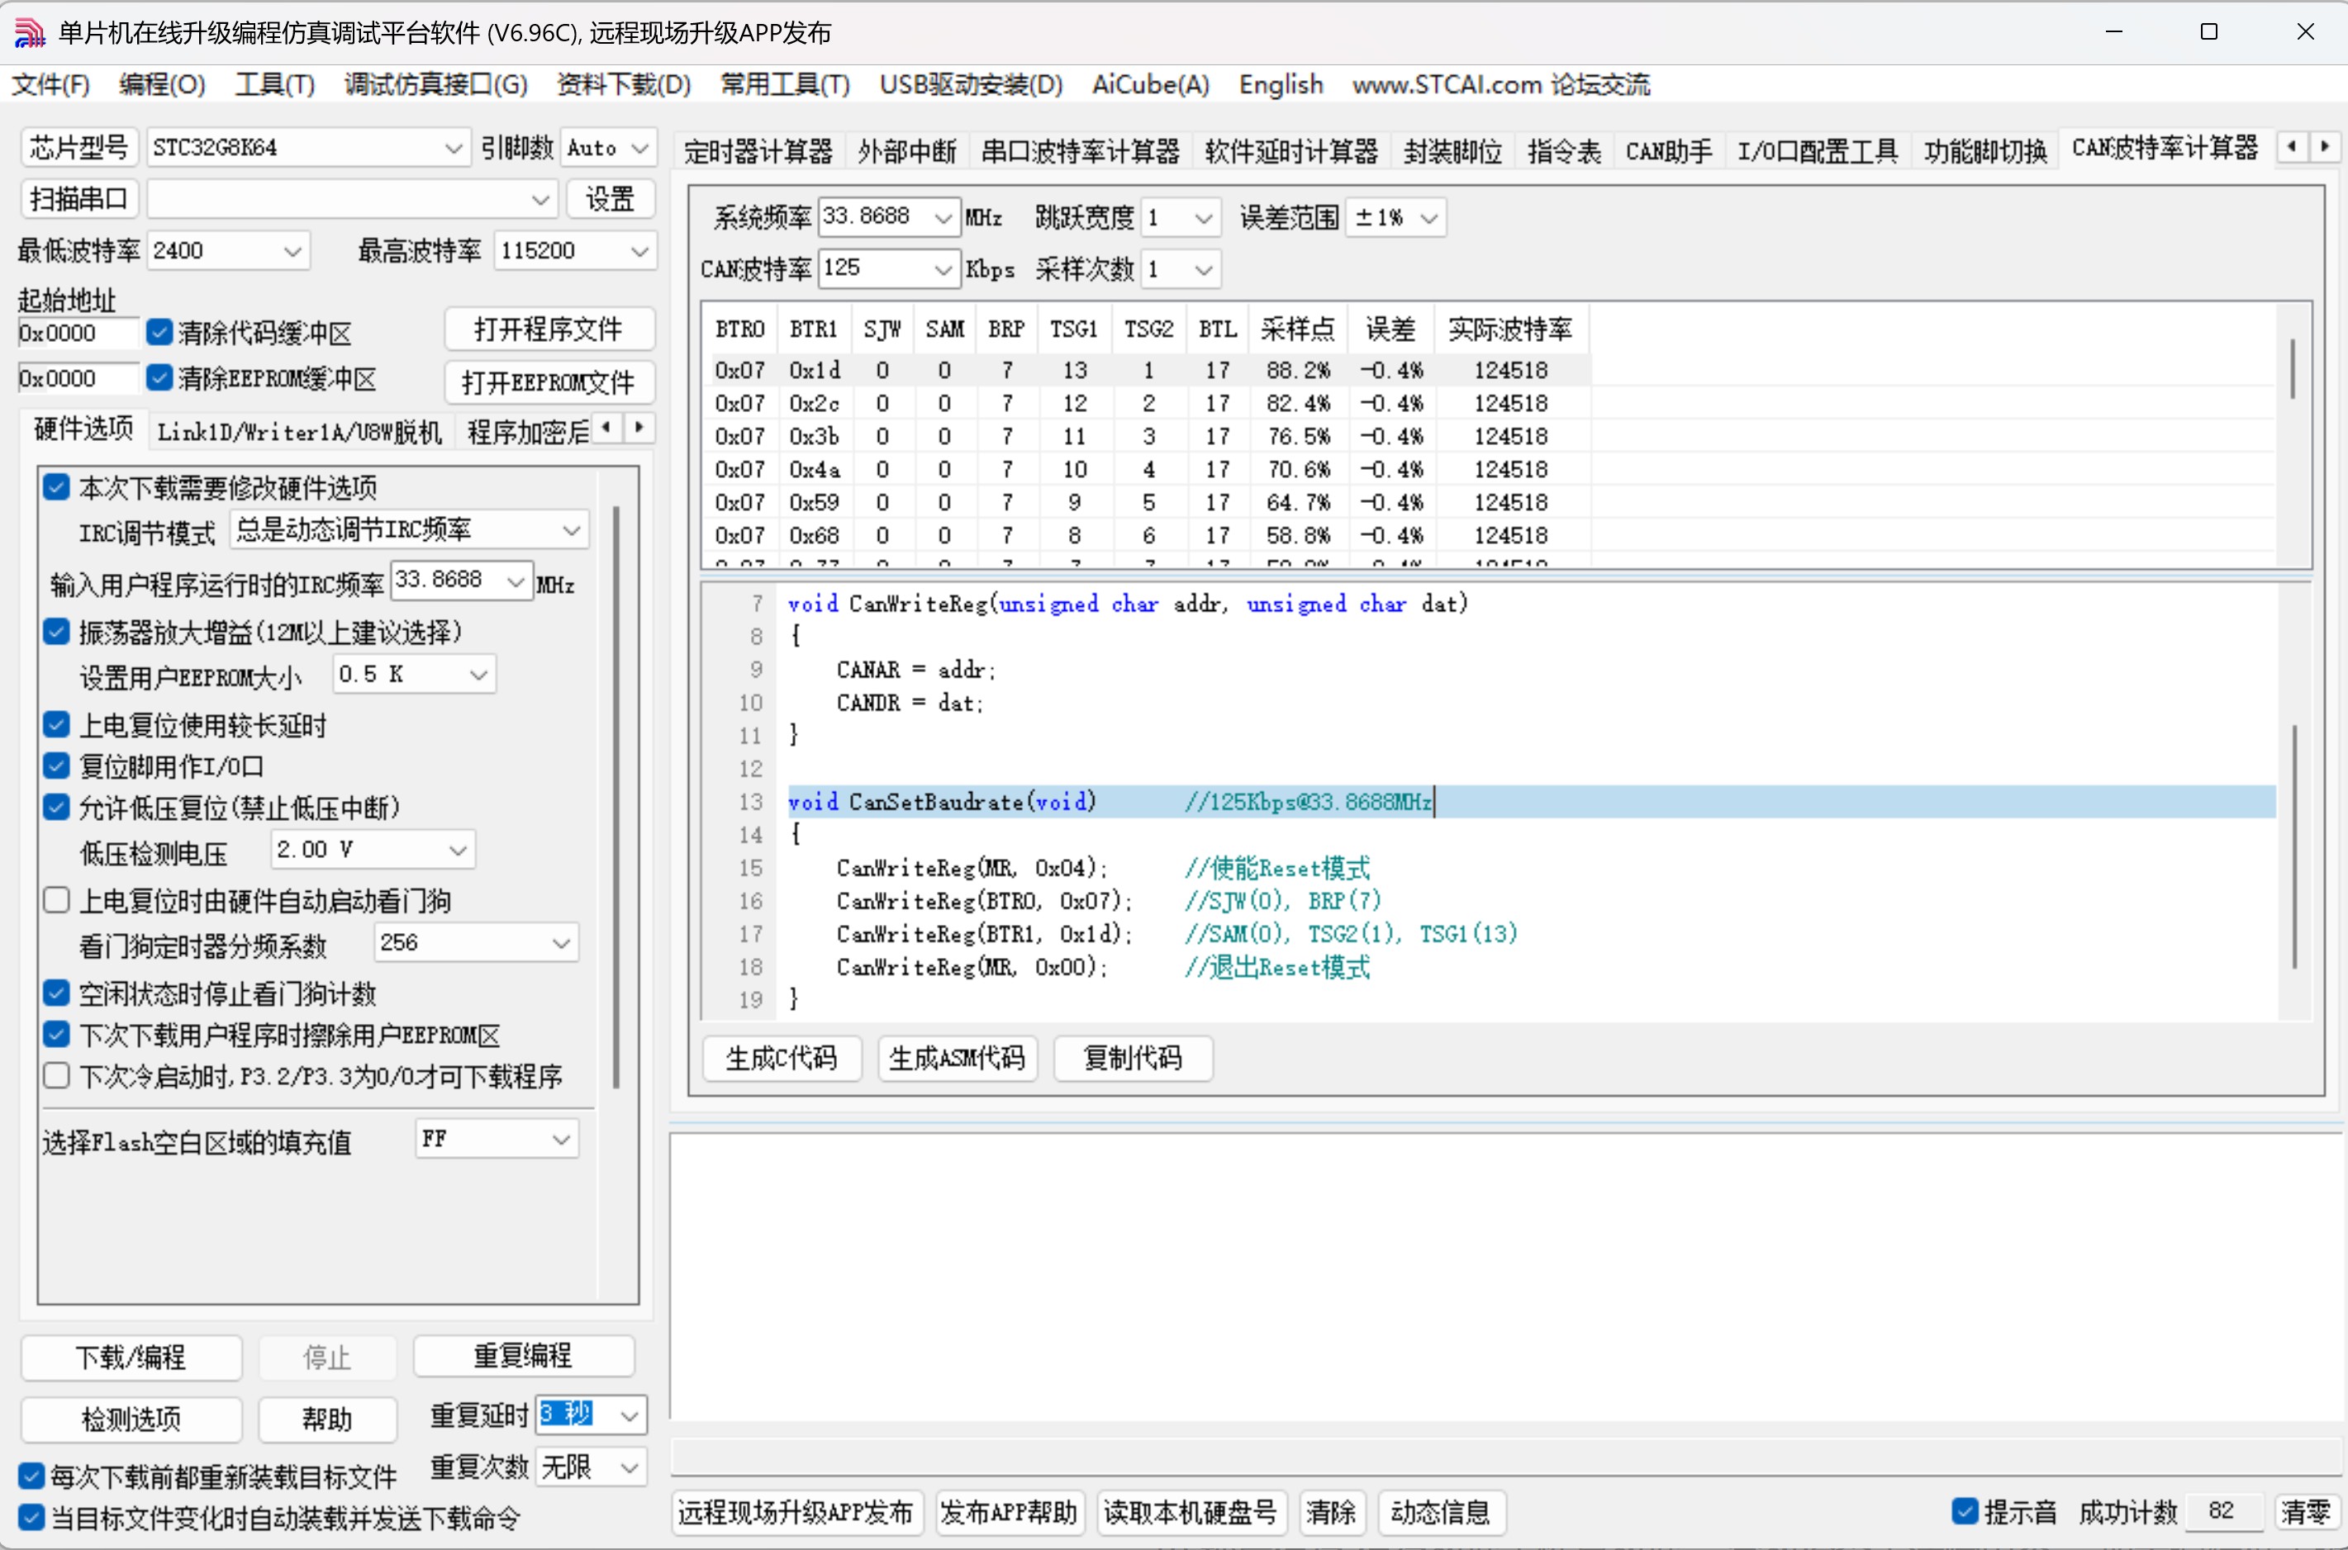Open 低压检测电压 2.00 V dropdown
The width and height of the screenshot is (2348, 1550).
(457, 850)
